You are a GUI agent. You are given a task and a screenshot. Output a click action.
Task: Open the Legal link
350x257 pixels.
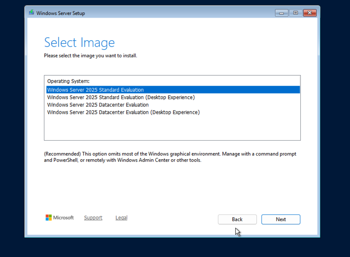[121, 218]
